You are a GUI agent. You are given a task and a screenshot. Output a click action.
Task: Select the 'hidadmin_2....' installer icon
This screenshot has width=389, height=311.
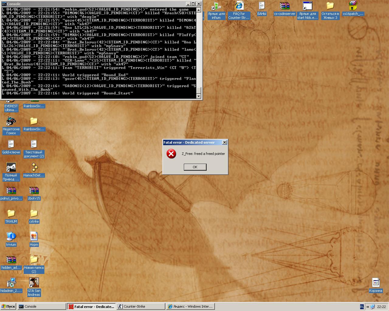(x=11, y=285)
